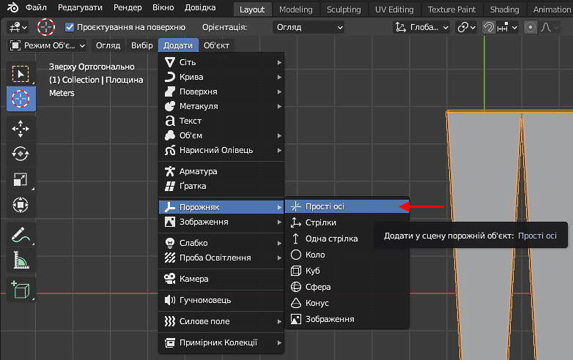Expand the Нарисний Олівець submenu

pos(221,150)
